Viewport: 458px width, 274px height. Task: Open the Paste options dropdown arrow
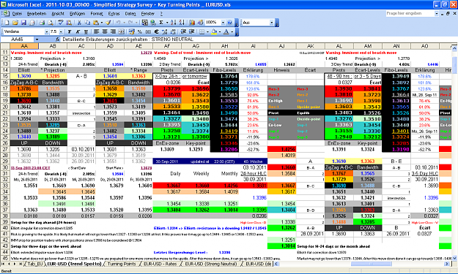click(102, 23)
